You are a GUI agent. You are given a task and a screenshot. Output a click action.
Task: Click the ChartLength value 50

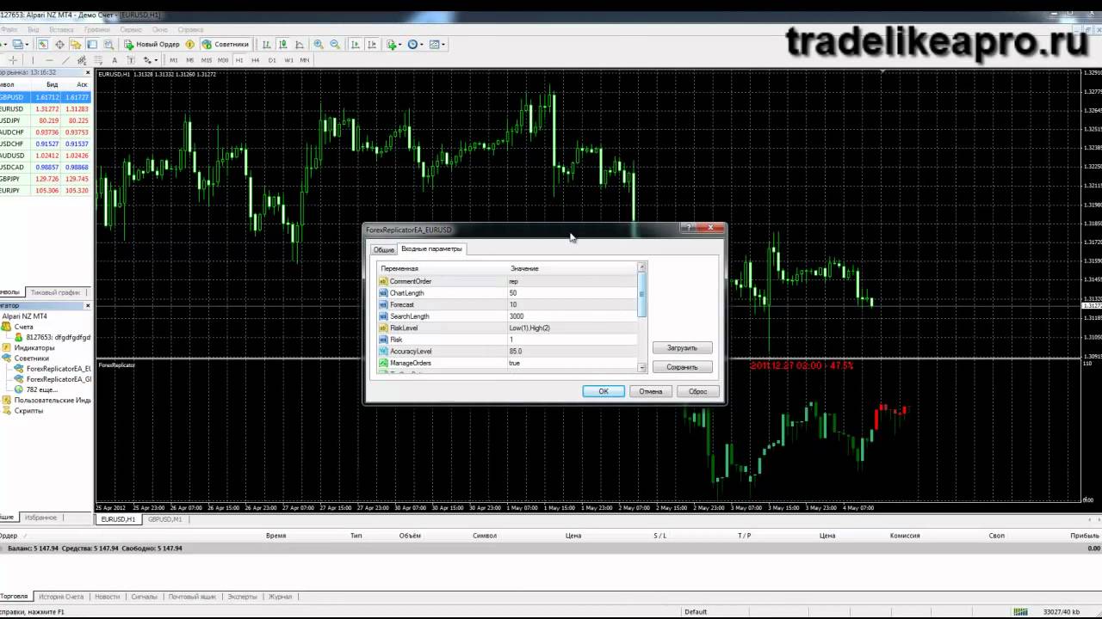pos(513,293)
